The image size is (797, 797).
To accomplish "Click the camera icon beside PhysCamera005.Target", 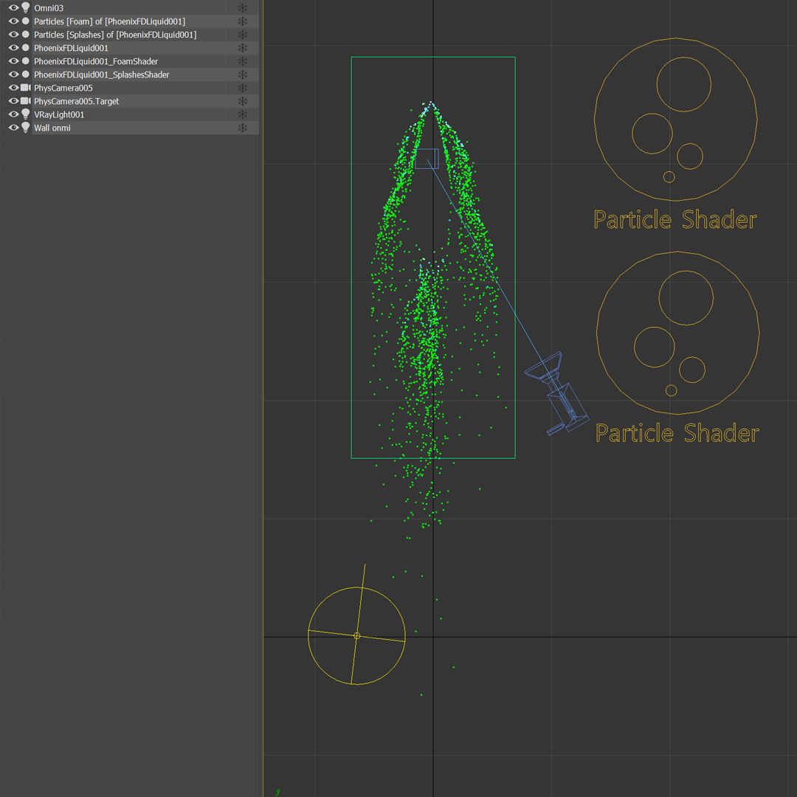I will (25, 101).
